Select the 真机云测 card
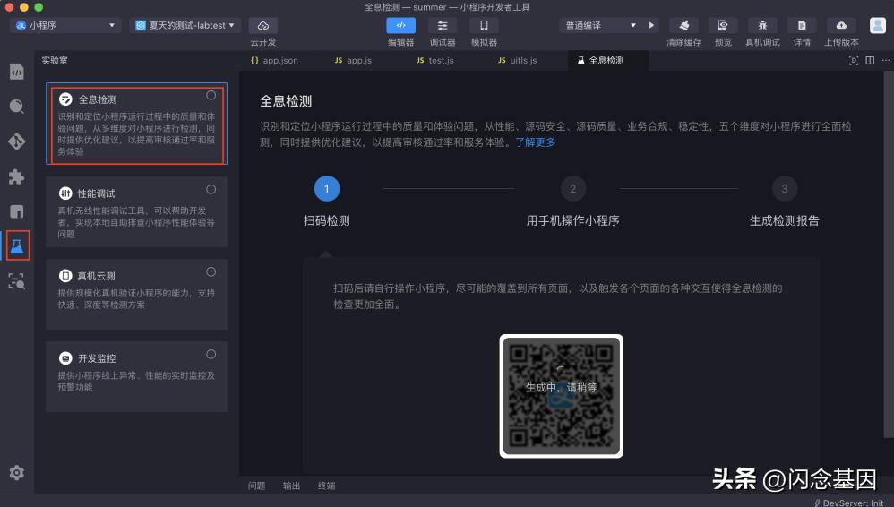Screen dimensions: 894x507 point(137,295)
